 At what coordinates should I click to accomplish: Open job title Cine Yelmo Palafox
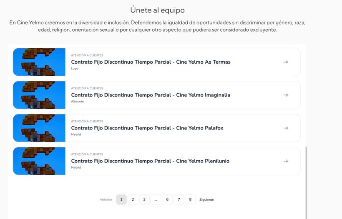coord(147,128)
